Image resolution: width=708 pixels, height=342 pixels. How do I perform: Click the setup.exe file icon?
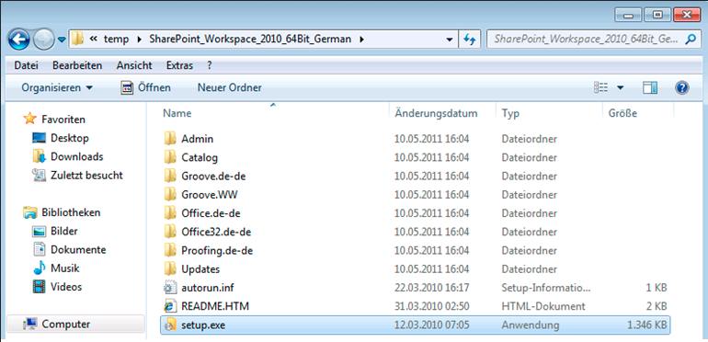click(x=170, y=325)
